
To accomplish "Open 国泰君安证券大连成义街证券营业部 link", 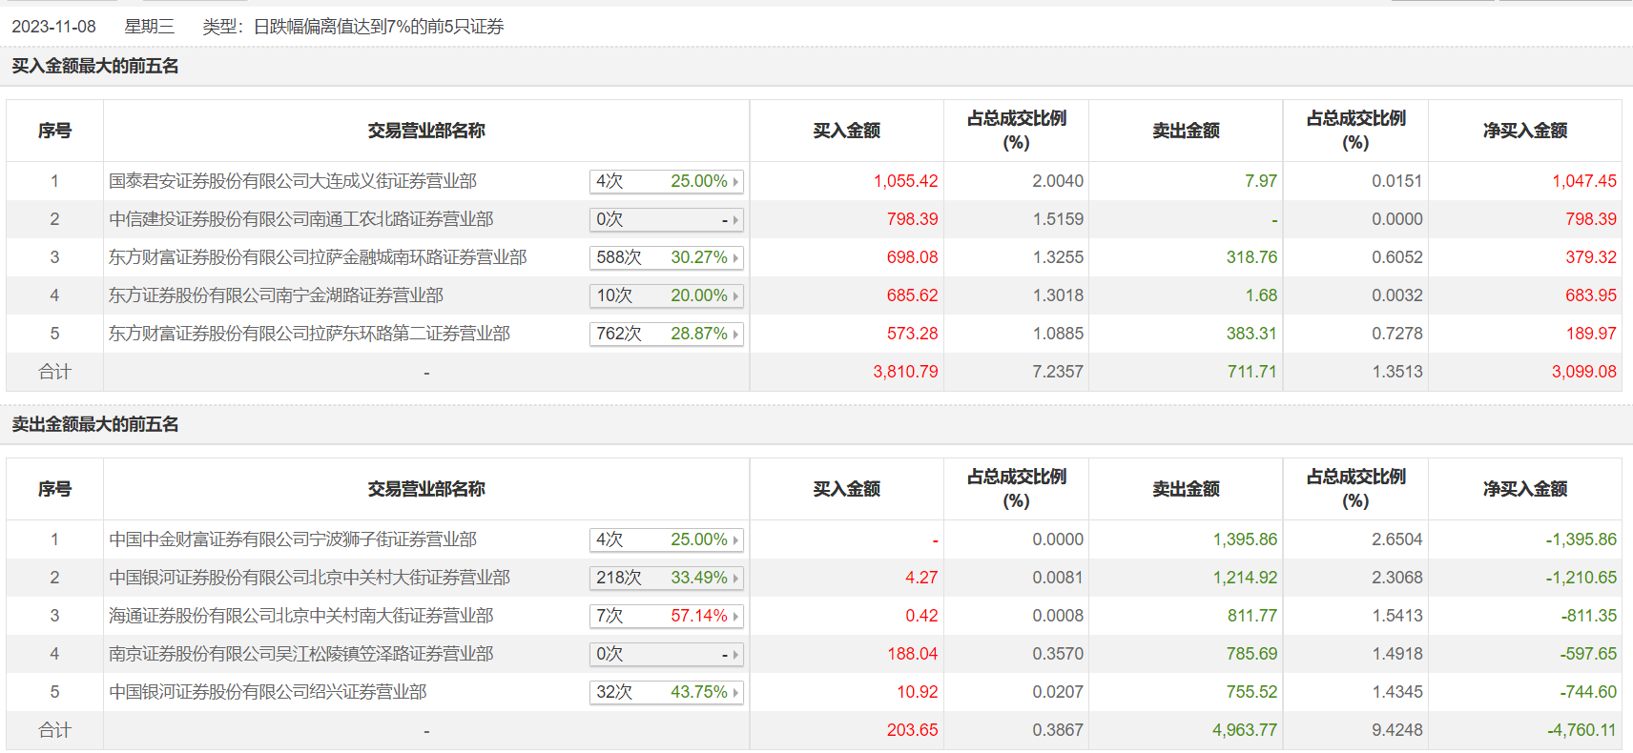I will pyautogui.click(x=293, y=181).
